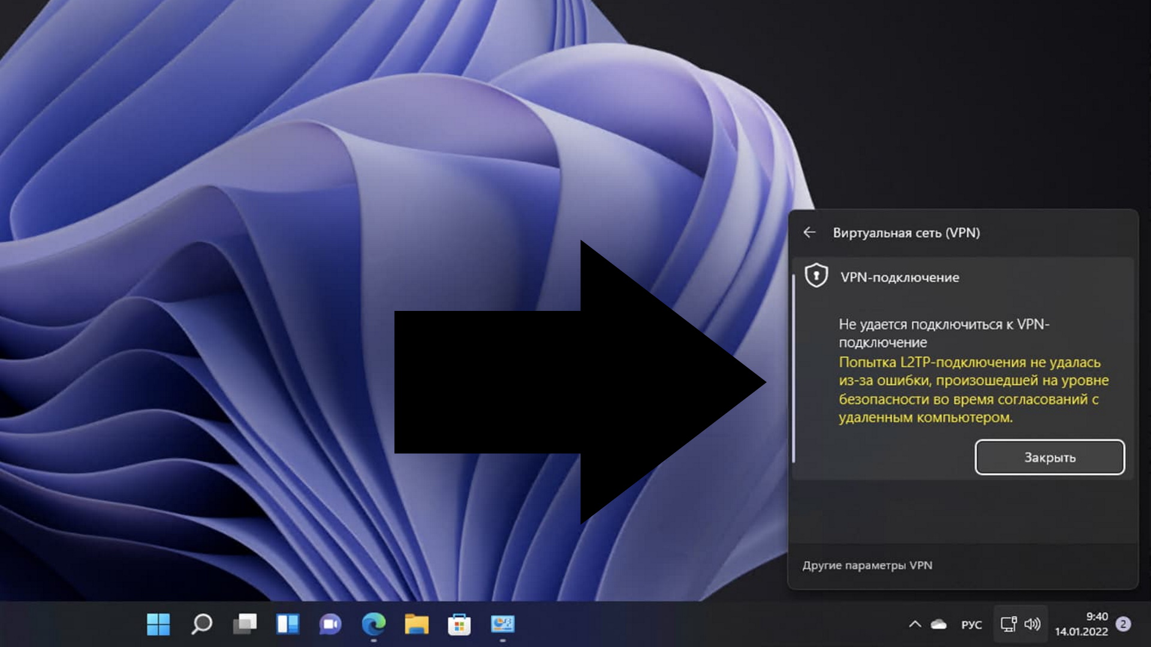1151x647 pixels.
Task: Open File Explorer from taskbar
Action: click(x=417, y=624)
